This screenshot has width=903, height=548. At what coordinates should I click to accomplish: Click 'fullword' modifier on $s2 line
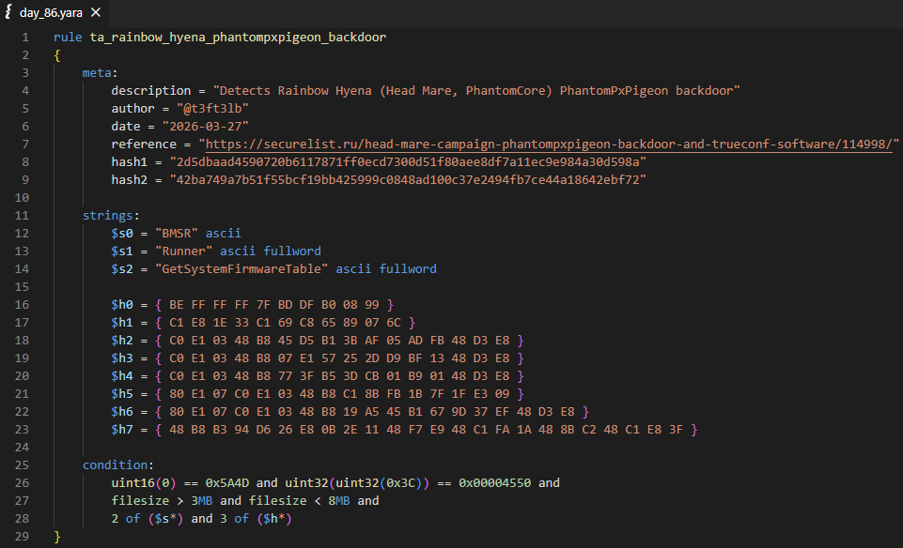pyautogui.click(x=408, y=269)
